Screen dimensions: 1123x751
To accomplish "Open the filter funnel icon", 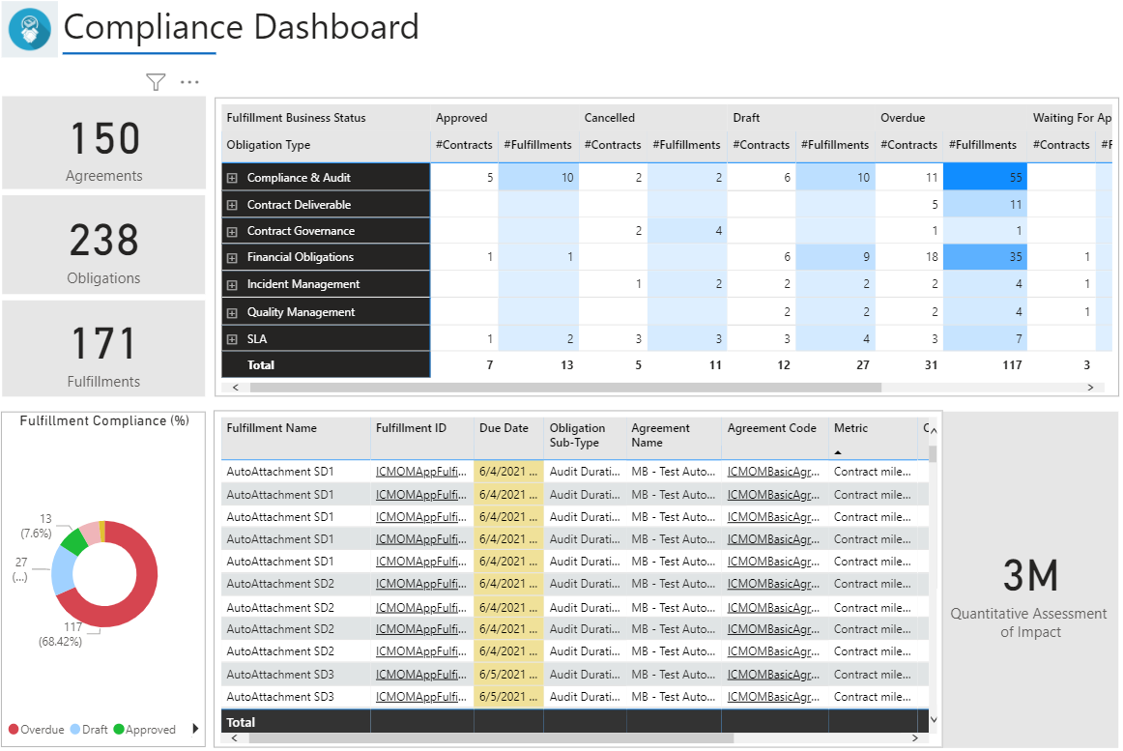I will pyautogui.click(x=156, y=83).
